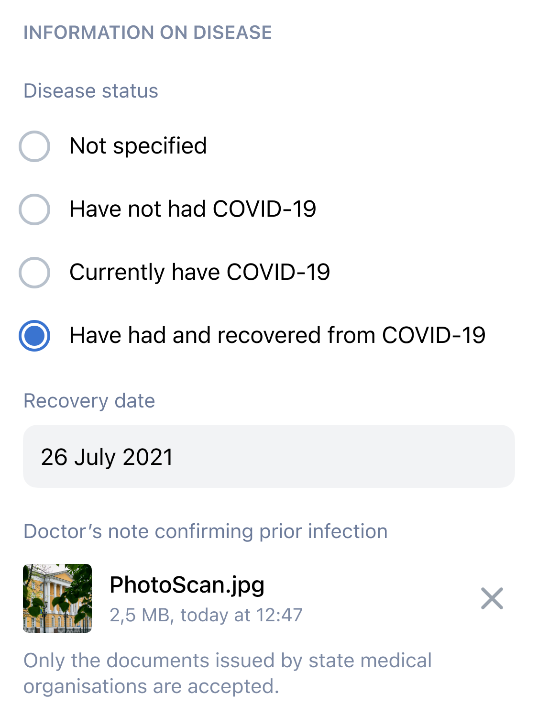Click the Information on Disease heading
The height and width of the screenshot is (716, 538).
point(147,33)
